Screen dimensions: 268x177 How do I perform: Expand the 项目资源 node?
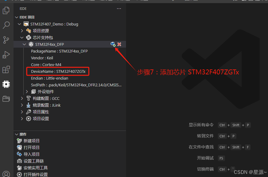(22, 31)
